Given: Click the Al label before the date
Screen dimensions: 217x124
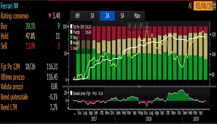Looking at the screenshot, I should [x=190, y=6].
